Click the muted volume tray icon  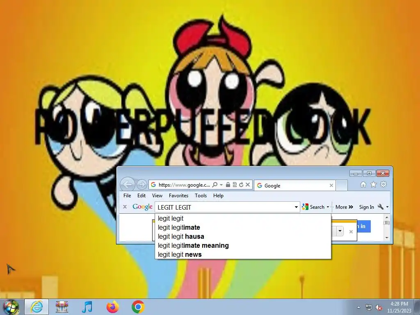pyautogui.click(x=379, y=307)
